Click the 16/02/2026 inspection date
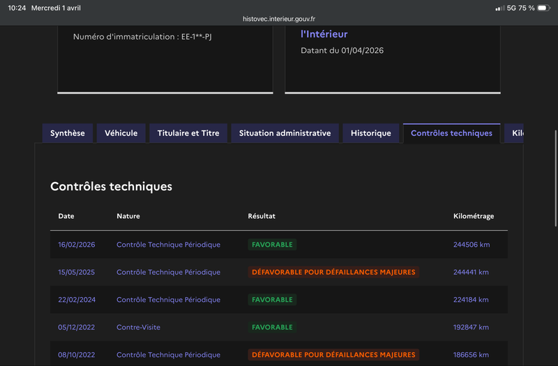 click(x=77, y=245)
